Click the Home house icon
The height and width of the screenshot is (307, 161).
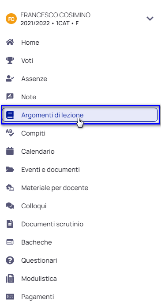coord(10,42)
